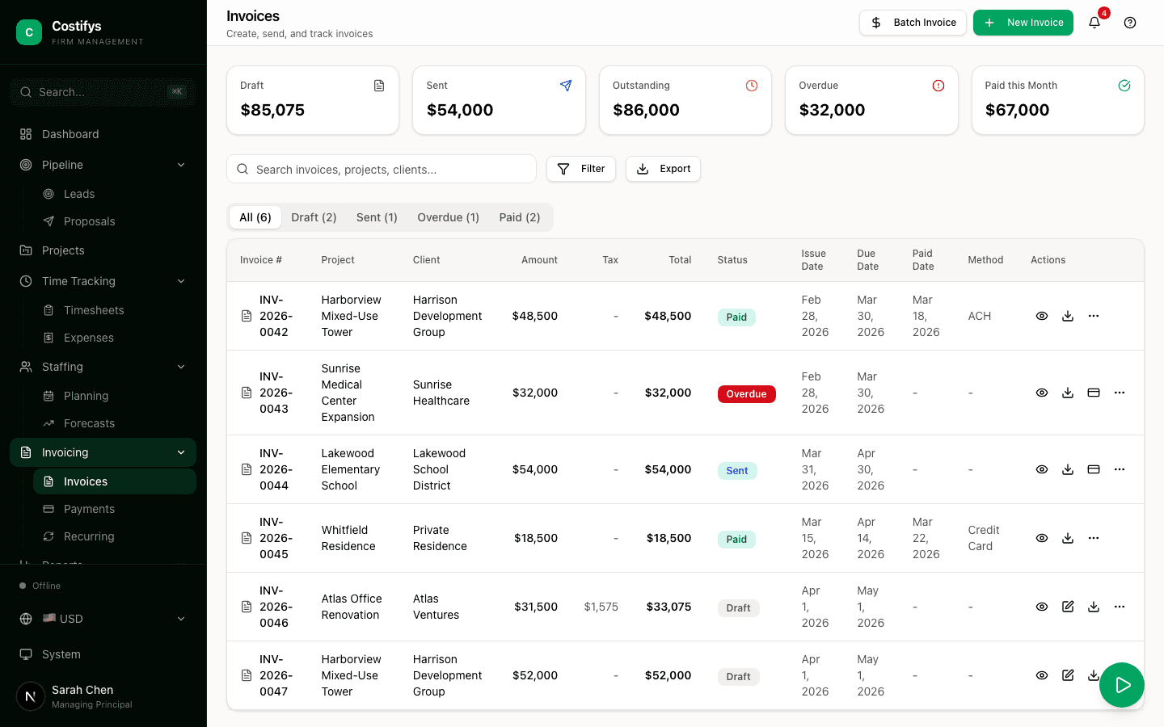Open the Export icon above the invoice table
This screenshot has height=727, width=1164.
point(643,169)
